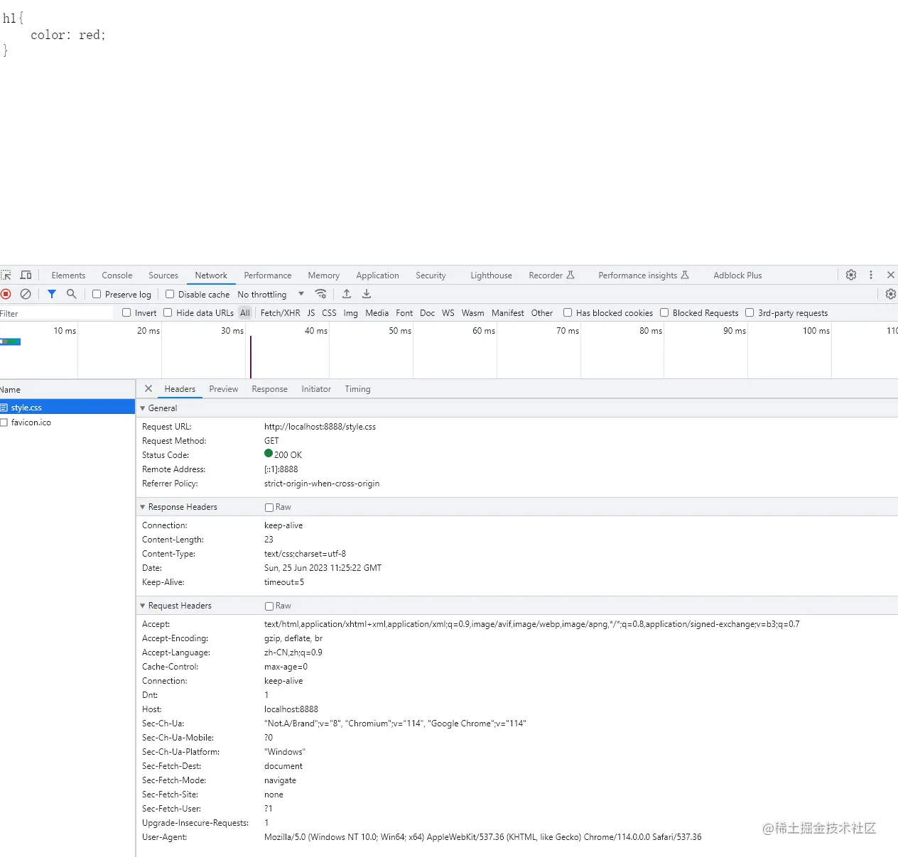Close the request details pane
Image resolution: width=898 pixels, height=857 pixels.
(148, 388)
